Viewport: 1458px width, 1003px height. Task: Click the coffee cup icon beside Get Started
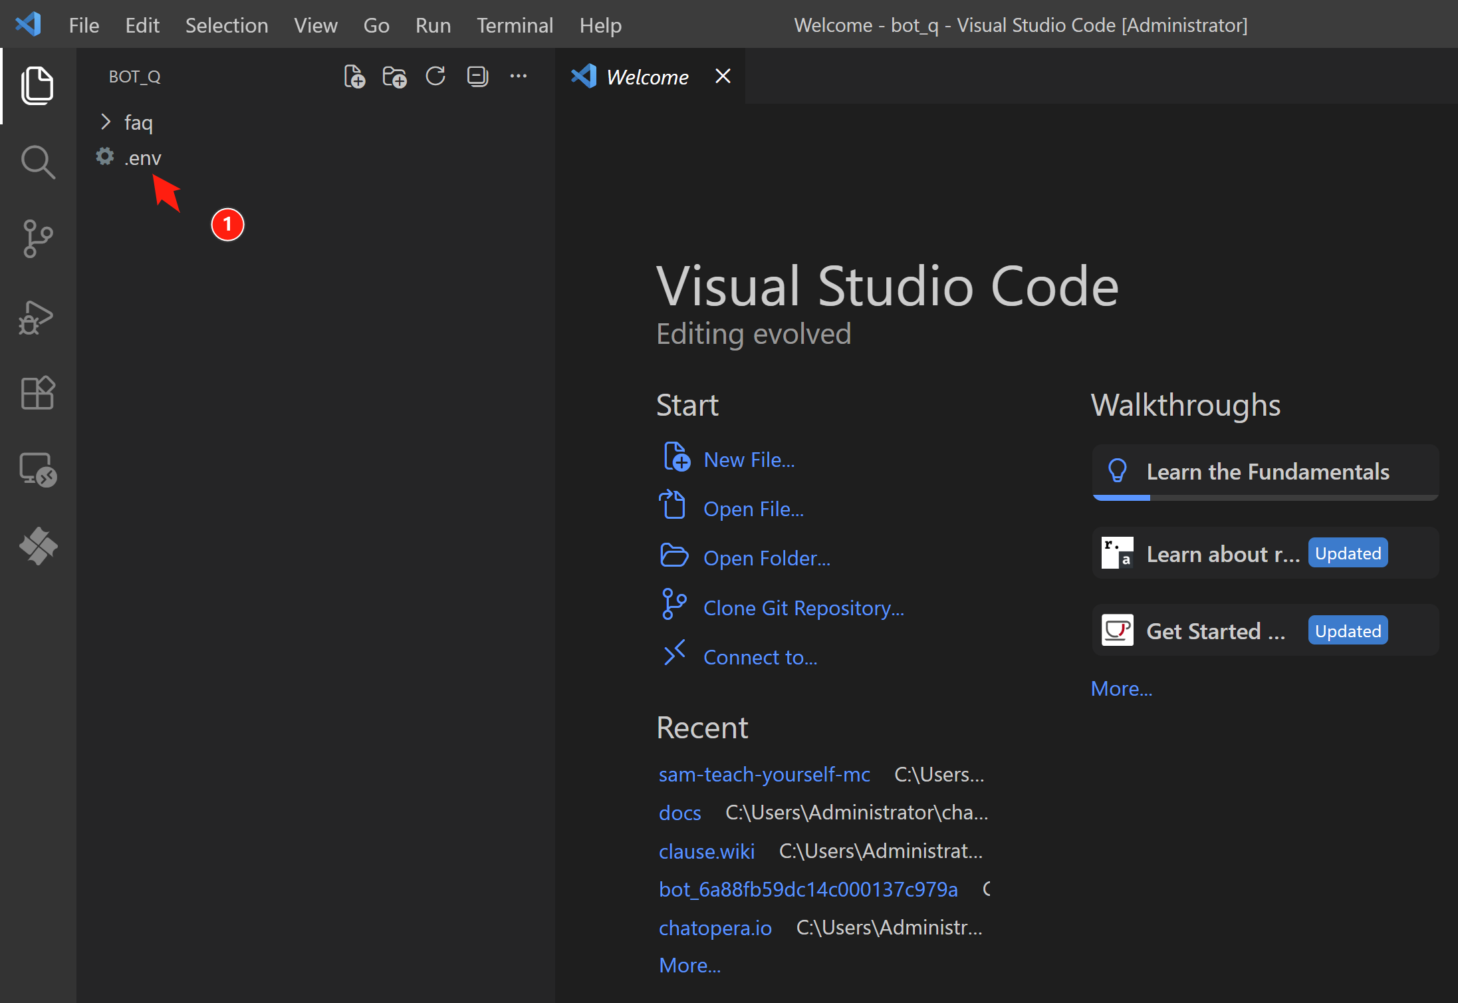pos(1117,630)
